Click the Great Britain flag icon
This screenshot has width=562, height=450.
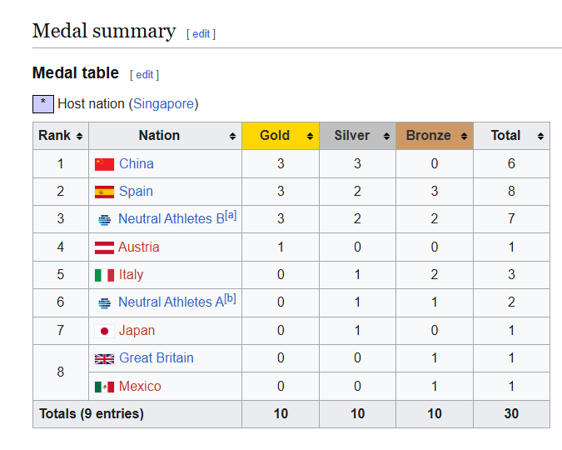(x=104, y=358)
